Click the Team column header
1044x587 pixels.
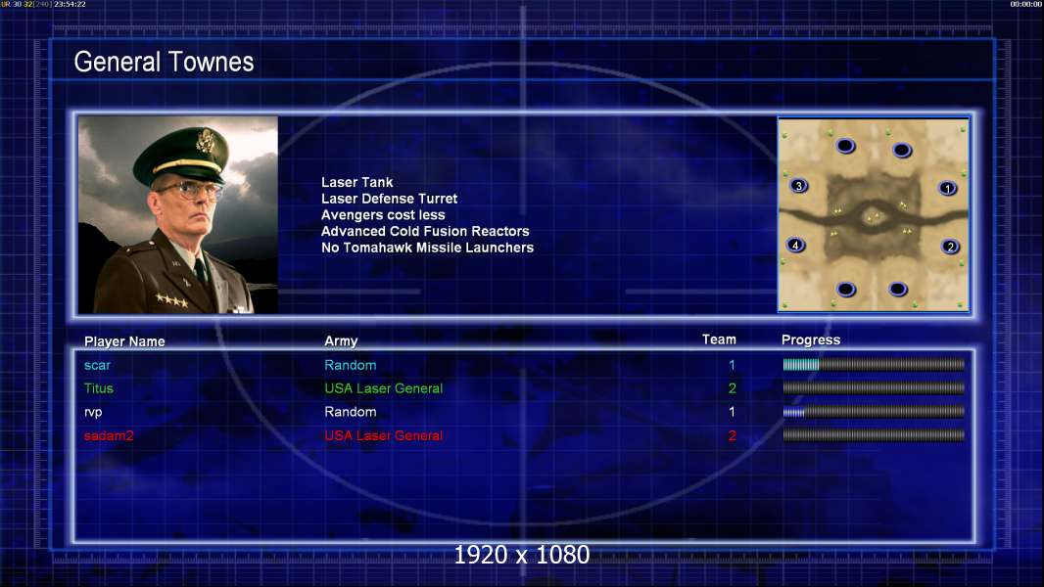coord(719,339)
